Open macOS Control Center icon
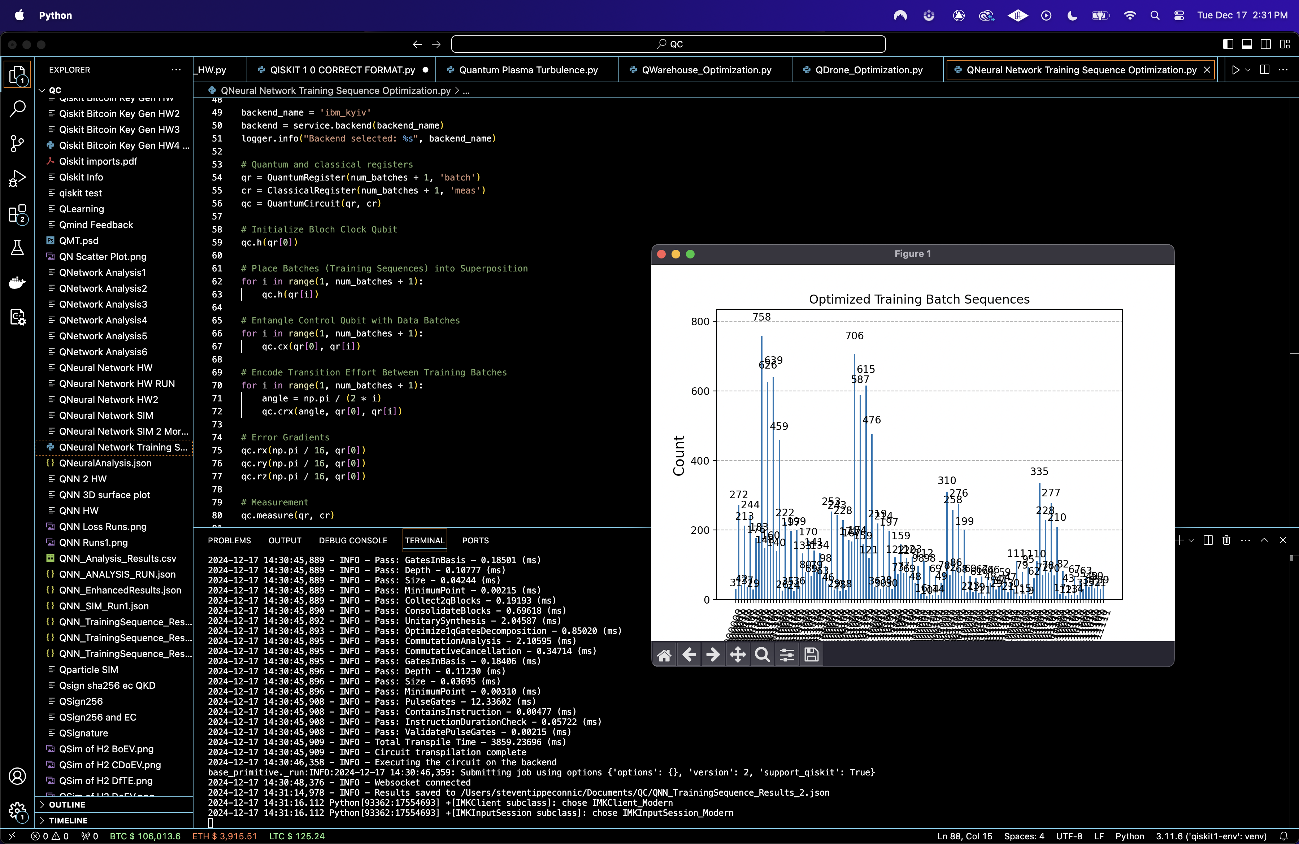The image size is (1299, 844). (1179, 15)
